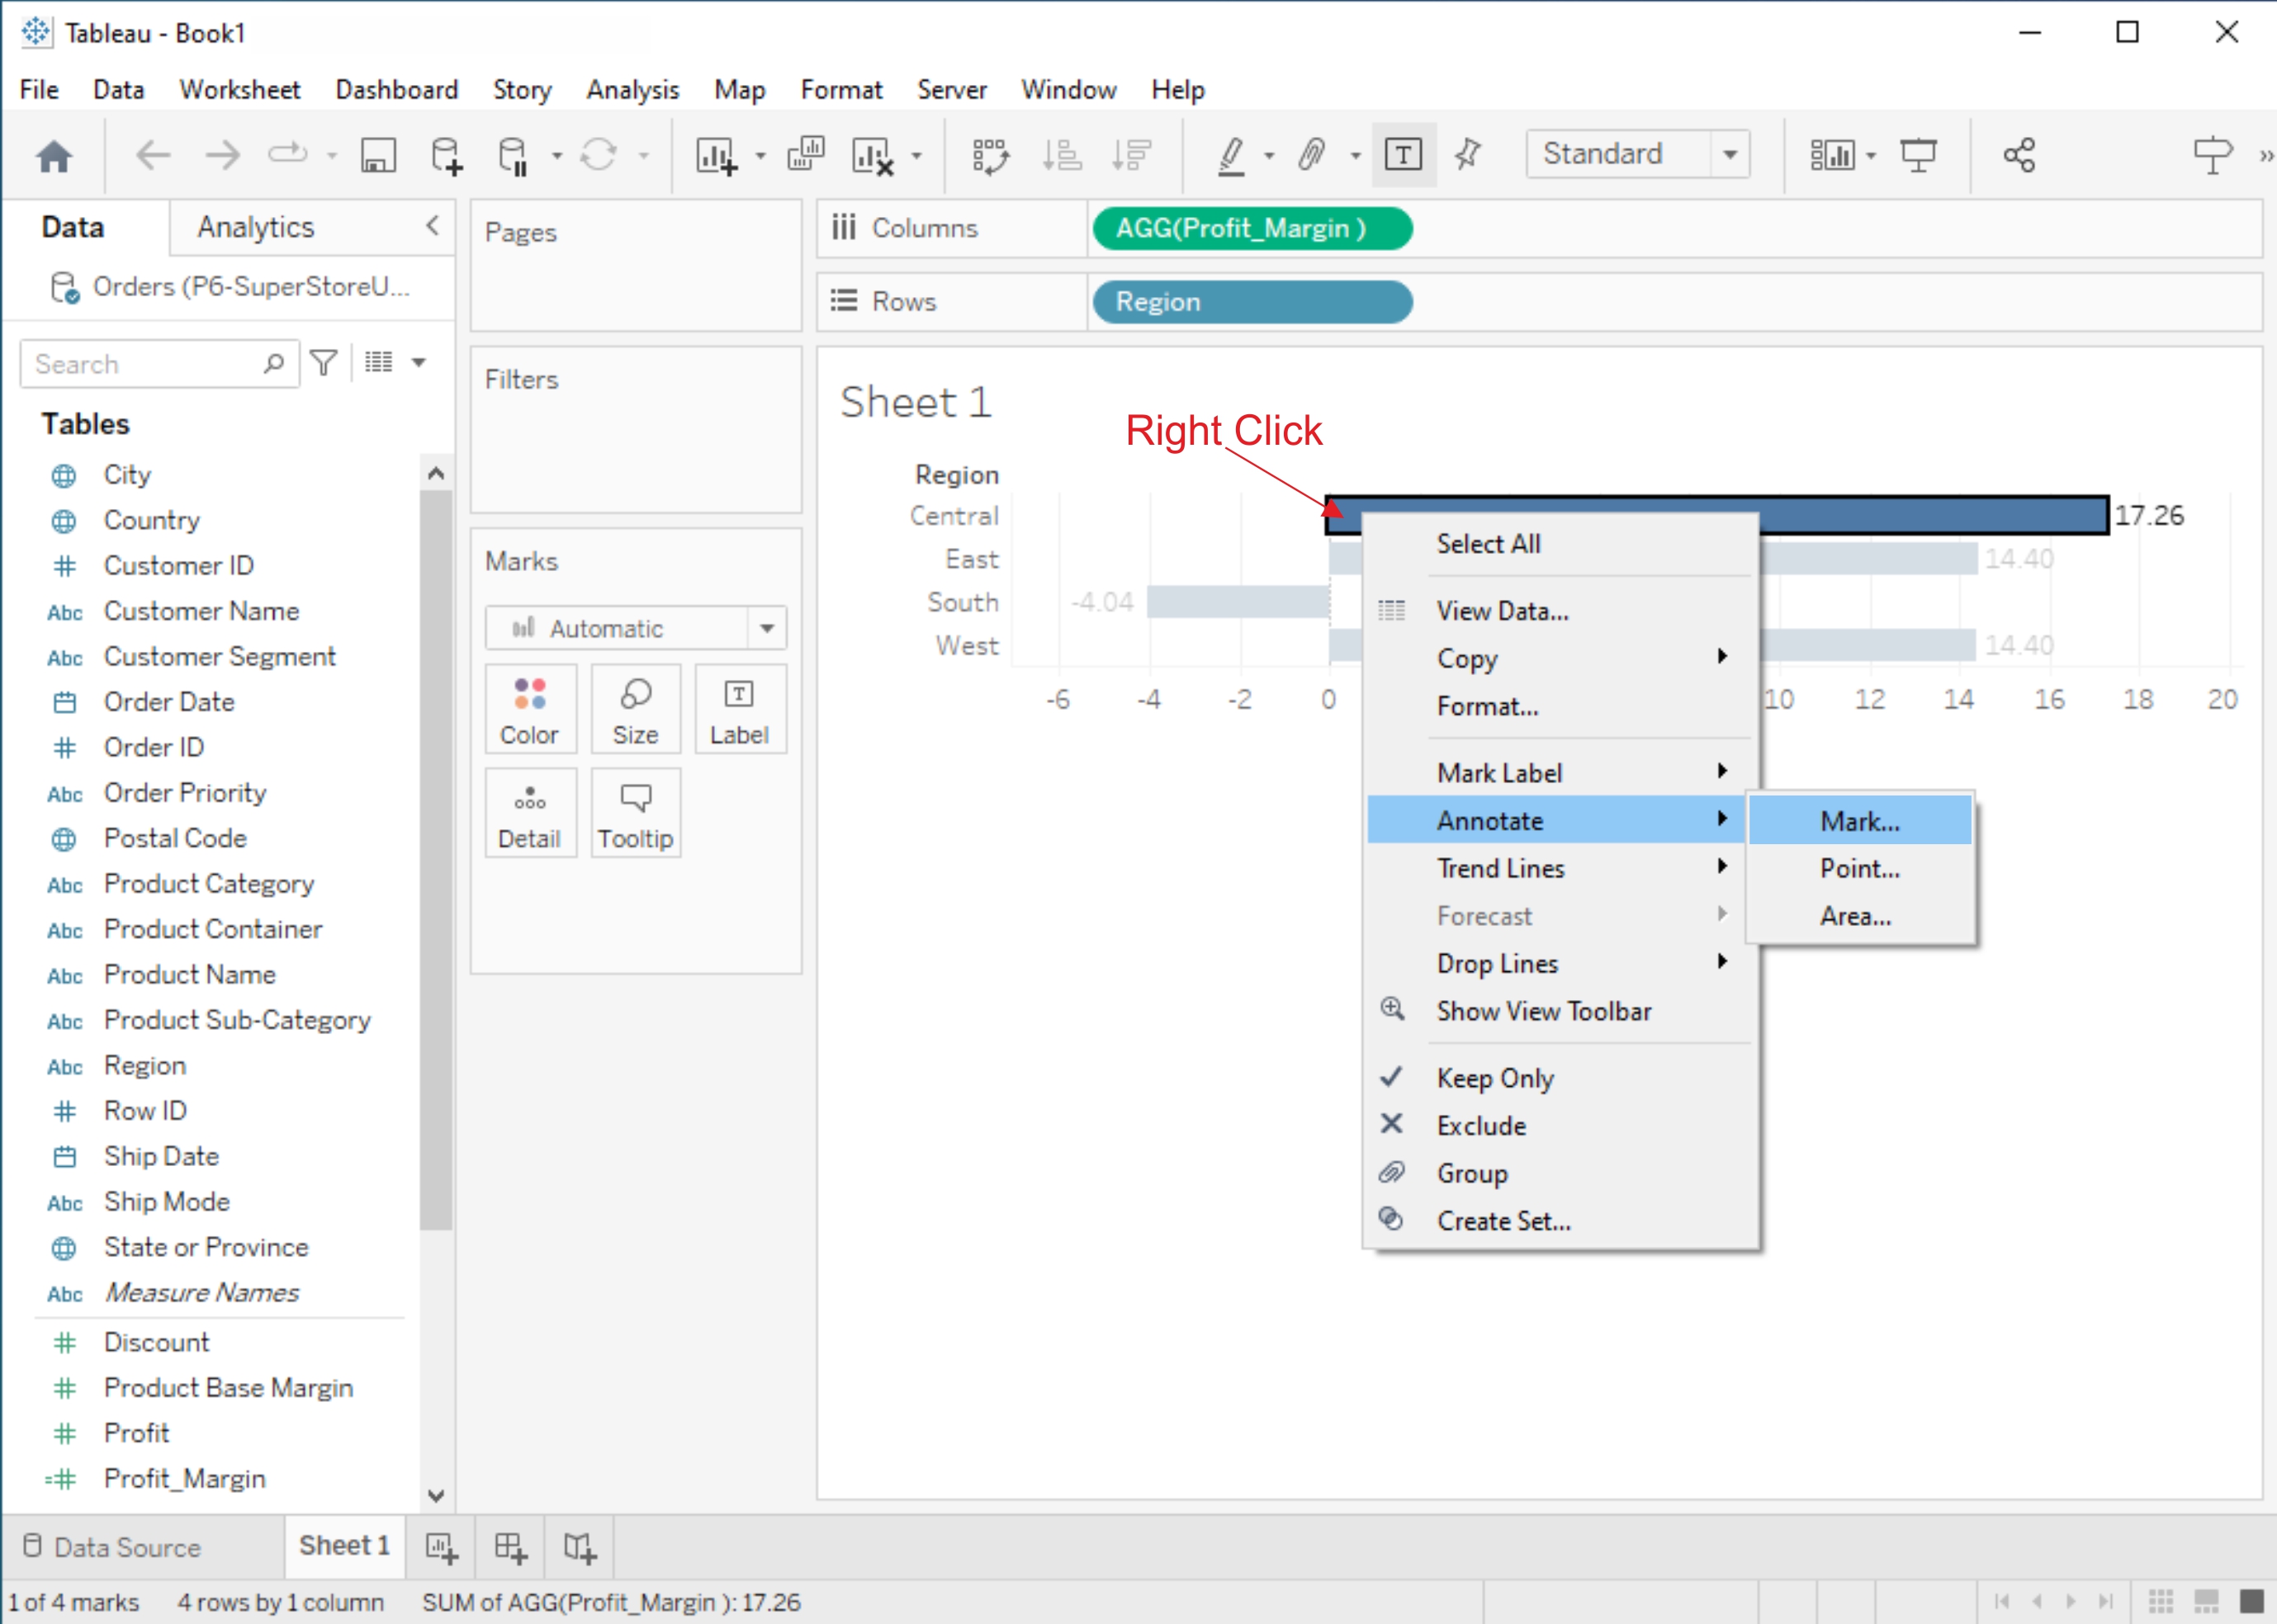Click the Redo forward arrow in toolbar
This screenshot has width=2277, height=1624.
221,155
